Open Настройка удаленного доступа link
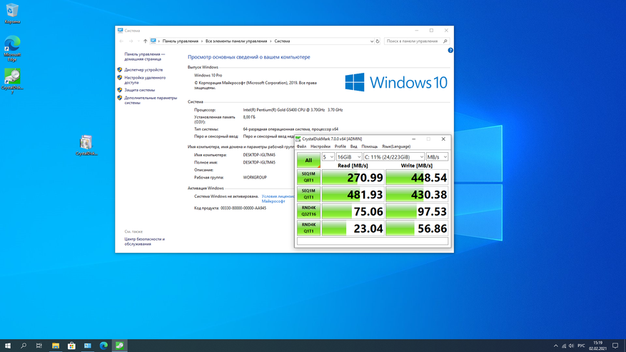This screenshot has width=626, height=352. point(144,80)
